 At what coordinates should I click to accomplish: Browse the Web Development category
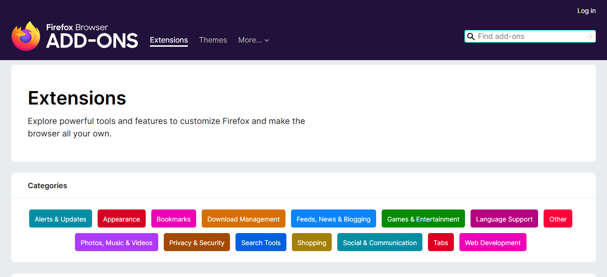[493, 242]
